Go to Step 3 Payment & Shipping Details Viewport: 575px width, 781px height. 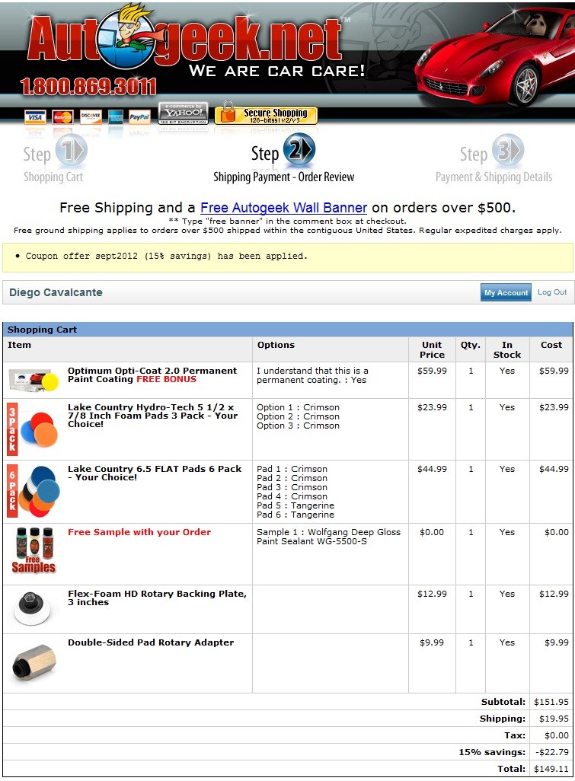(494, 159)
